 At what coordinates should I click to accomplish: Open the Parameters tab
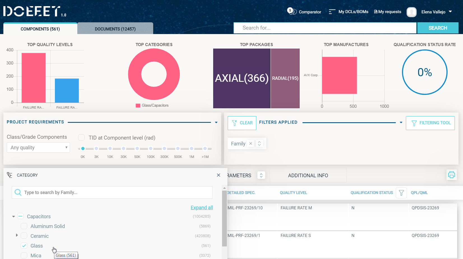(239, 175)
